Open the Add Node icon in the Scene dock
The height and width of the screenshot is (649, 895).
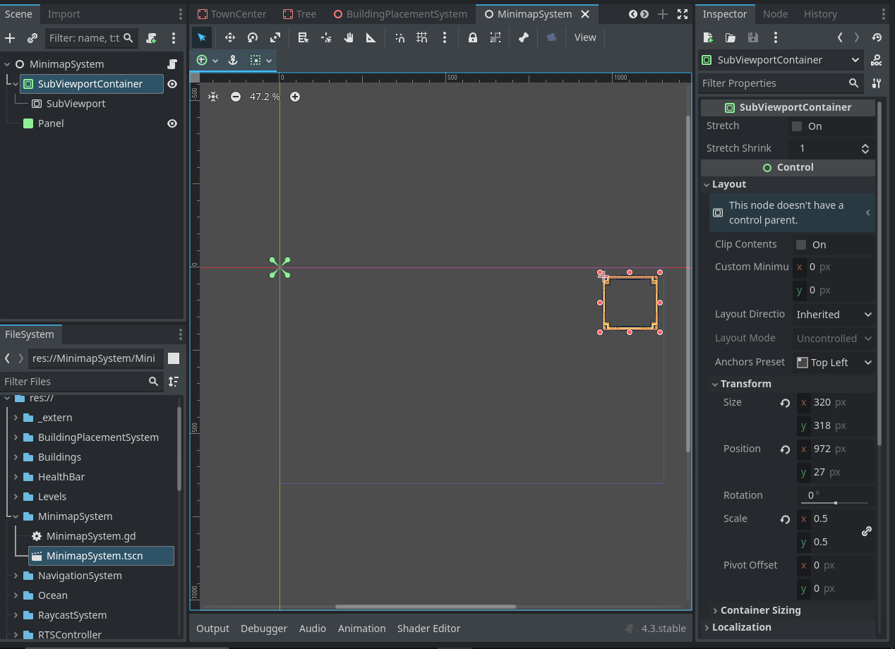coord(10,38)
